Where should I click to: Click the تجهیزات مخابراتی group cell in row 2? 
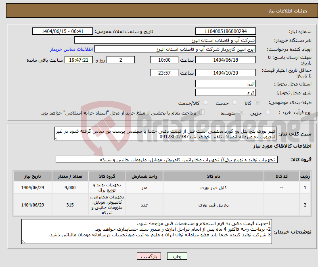click(x=107, y=205)
